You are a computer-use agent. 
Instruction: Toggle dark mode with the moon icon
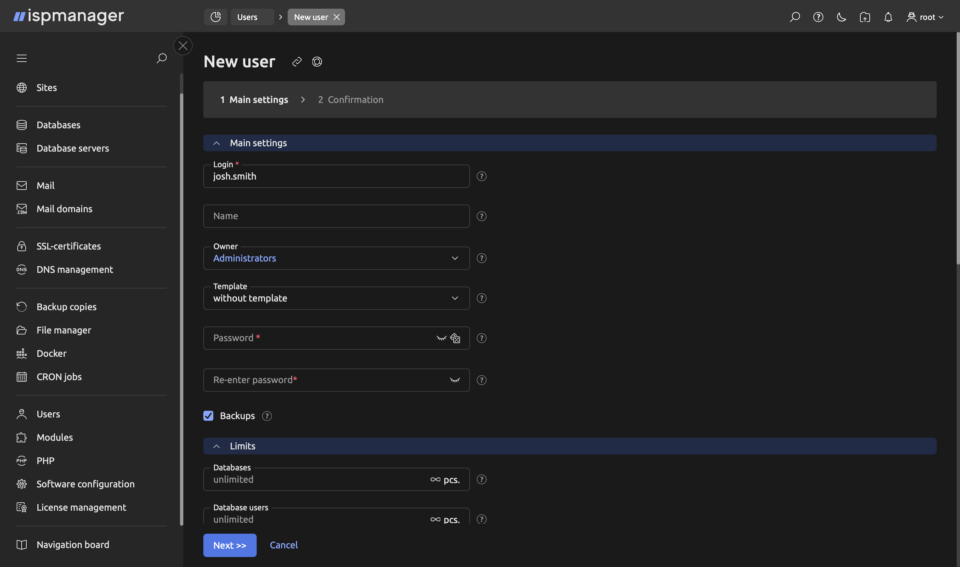[x=841, y=17]
